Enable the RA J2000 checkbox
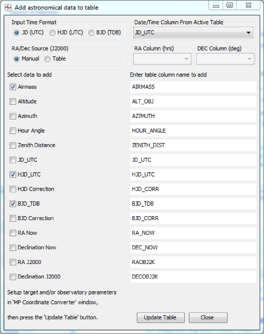This screenshot has height=334, width=264. [13, 262]
